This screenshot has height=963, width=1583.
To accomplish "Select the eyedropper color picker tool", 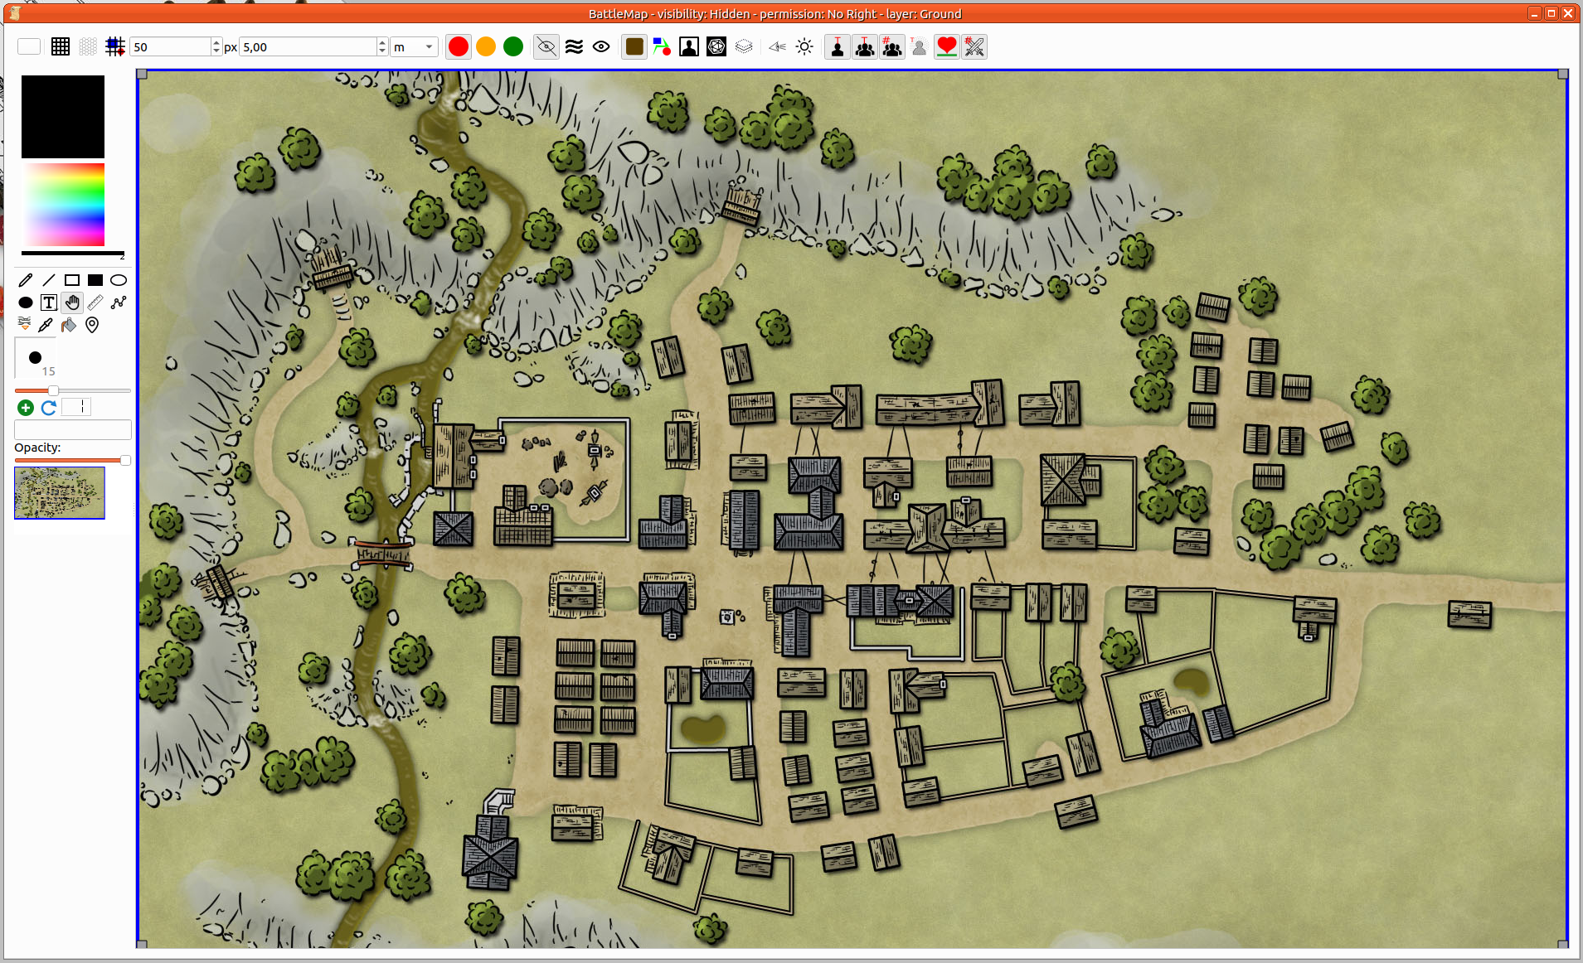I will 46,325.
